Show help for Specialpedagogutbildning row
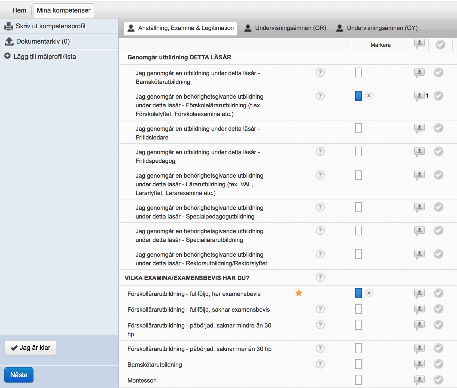Viewport: 457px width, 388px height. 320,207
